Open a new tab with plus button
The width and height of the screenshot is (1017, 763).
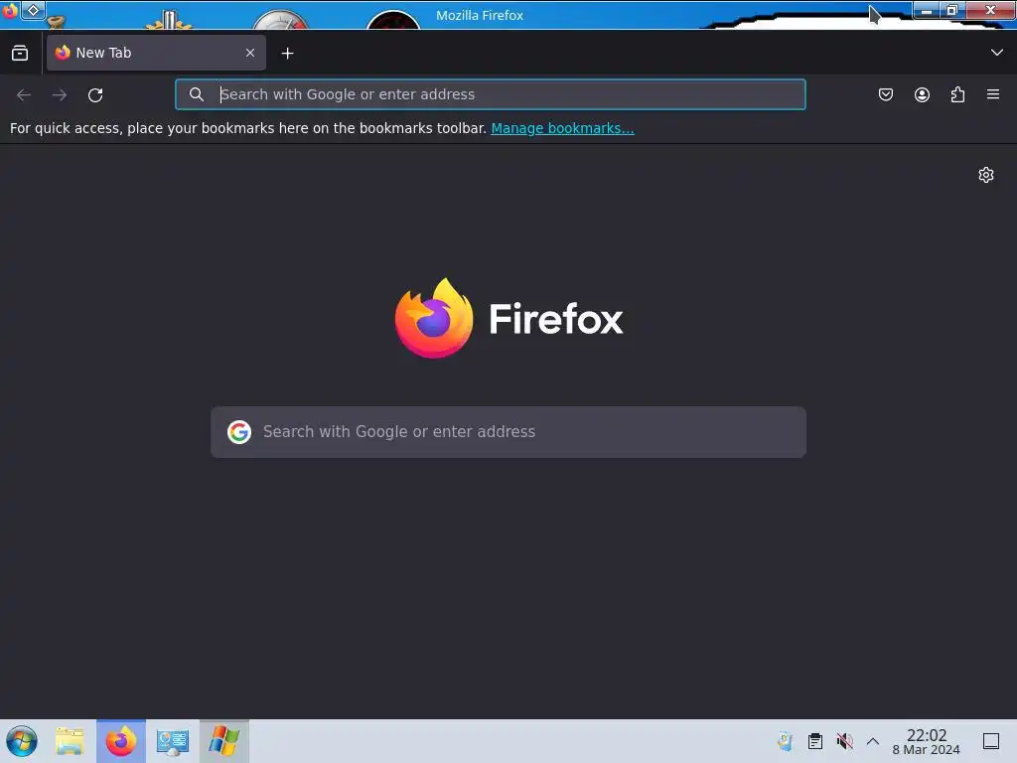coord(287,54)
